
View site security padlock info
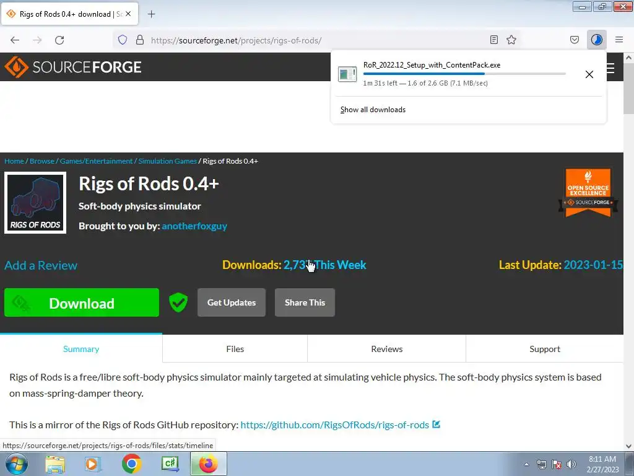pos(140,40)
